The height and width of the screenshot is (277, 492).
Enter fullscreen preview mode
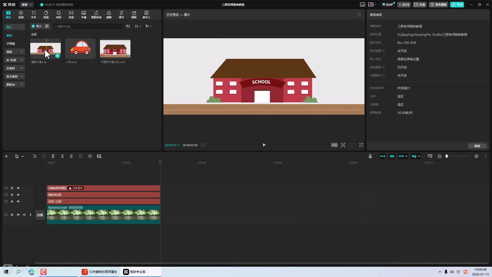(x=361, y=145)
